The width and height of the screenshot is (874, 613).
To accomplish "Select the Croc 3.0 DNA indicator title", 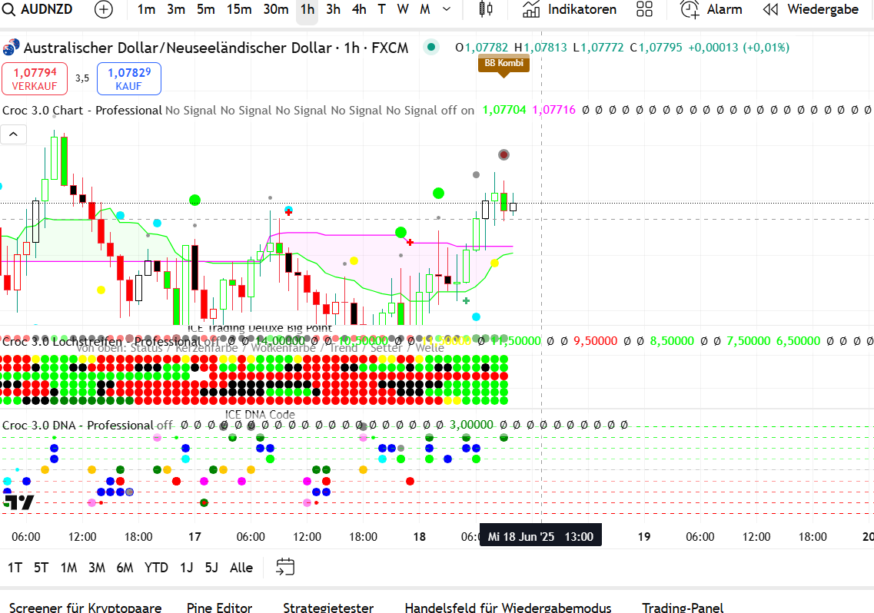I will tap(78, 425).
